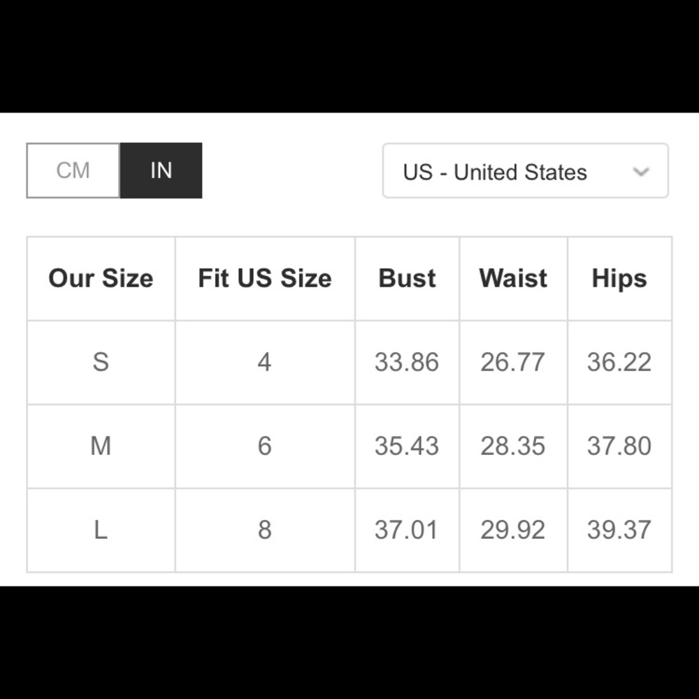The width and height of the screenshot is (699, 699).
Task: Click US size 6 cell
Action: coord(264,446)
